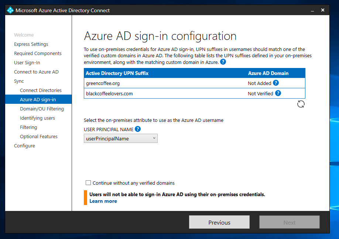The height and width of the screenshot is (239, 339).
Task: Select the Sync step
Action: pyautogui.click(x=19, y=81)
